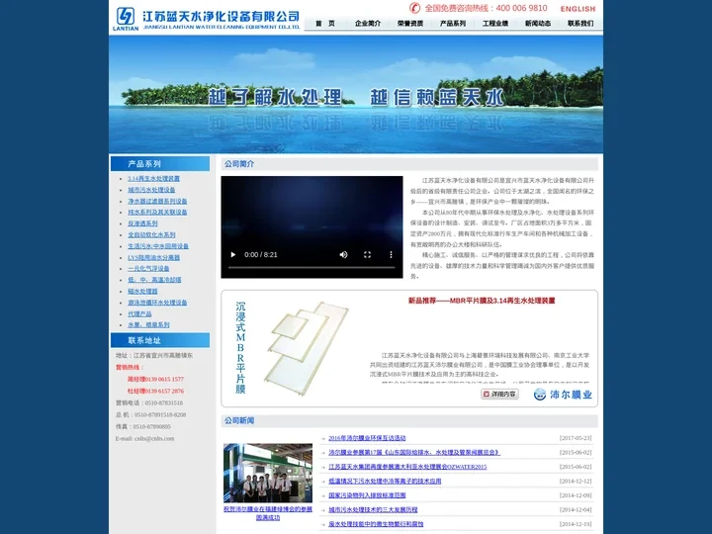712x534 pixels.
Task: Click the sales phone 0510-87831518
Action: 163,402
